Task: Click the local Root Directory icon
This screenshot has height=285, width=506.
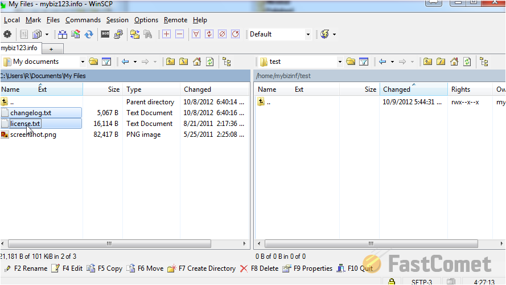Action: pos(184,62)
